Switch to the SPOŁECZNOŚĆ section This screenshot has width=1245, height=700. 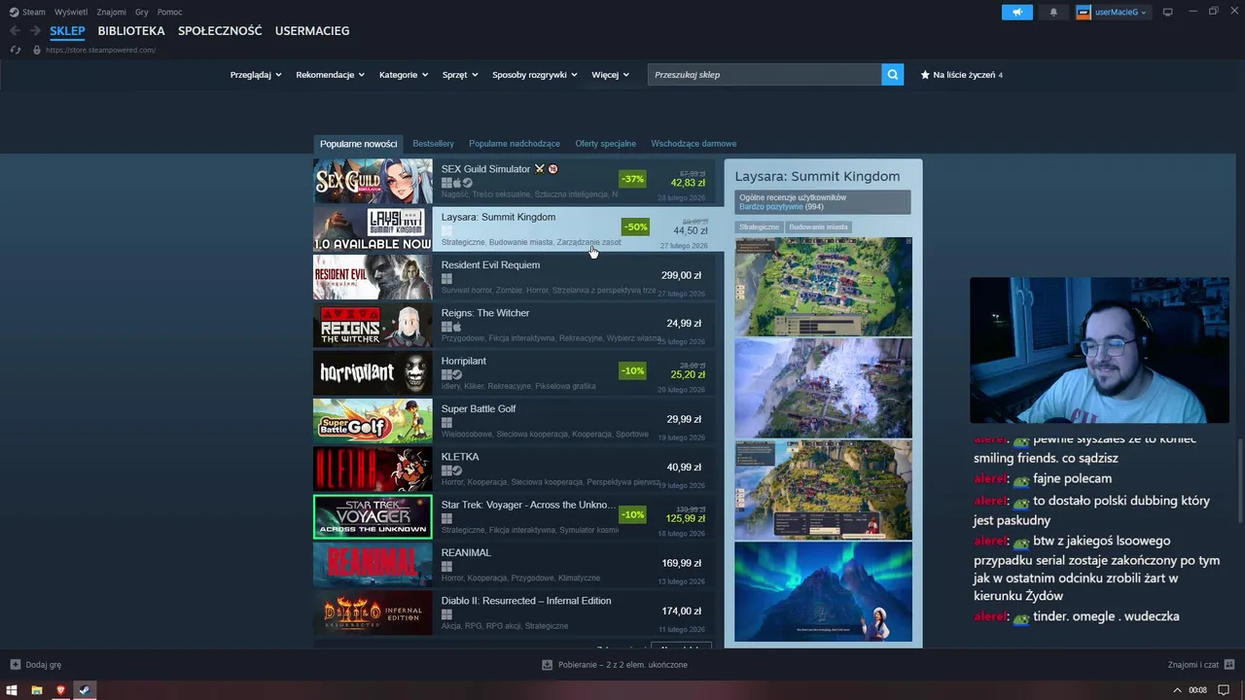click(220, 31)
